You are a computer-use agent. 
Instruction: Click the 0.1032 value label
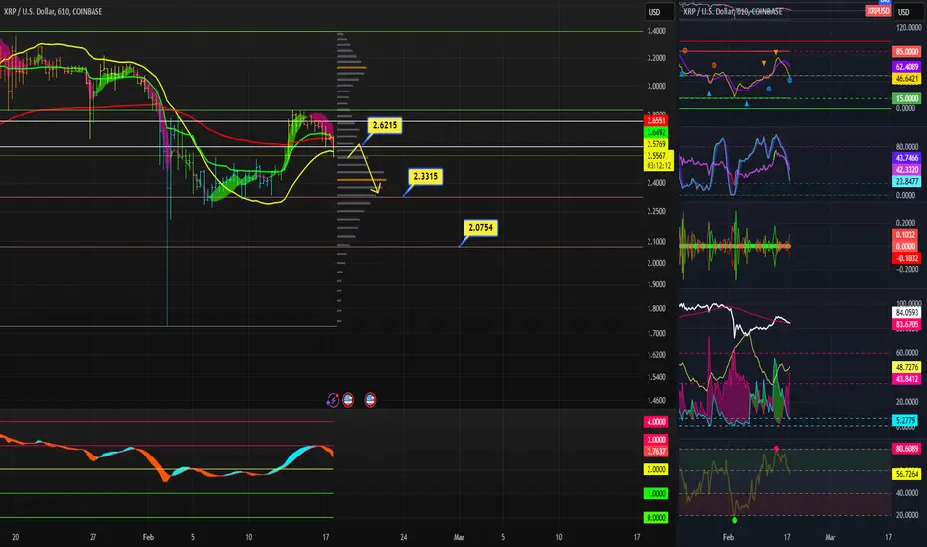(906, 234)
